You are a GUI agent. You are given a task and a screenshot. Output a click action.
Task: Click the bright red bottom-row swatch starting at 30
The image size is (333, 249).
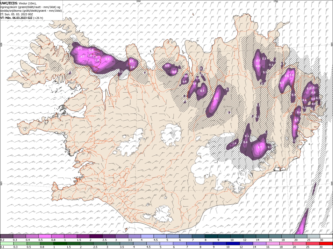point(326,244)
